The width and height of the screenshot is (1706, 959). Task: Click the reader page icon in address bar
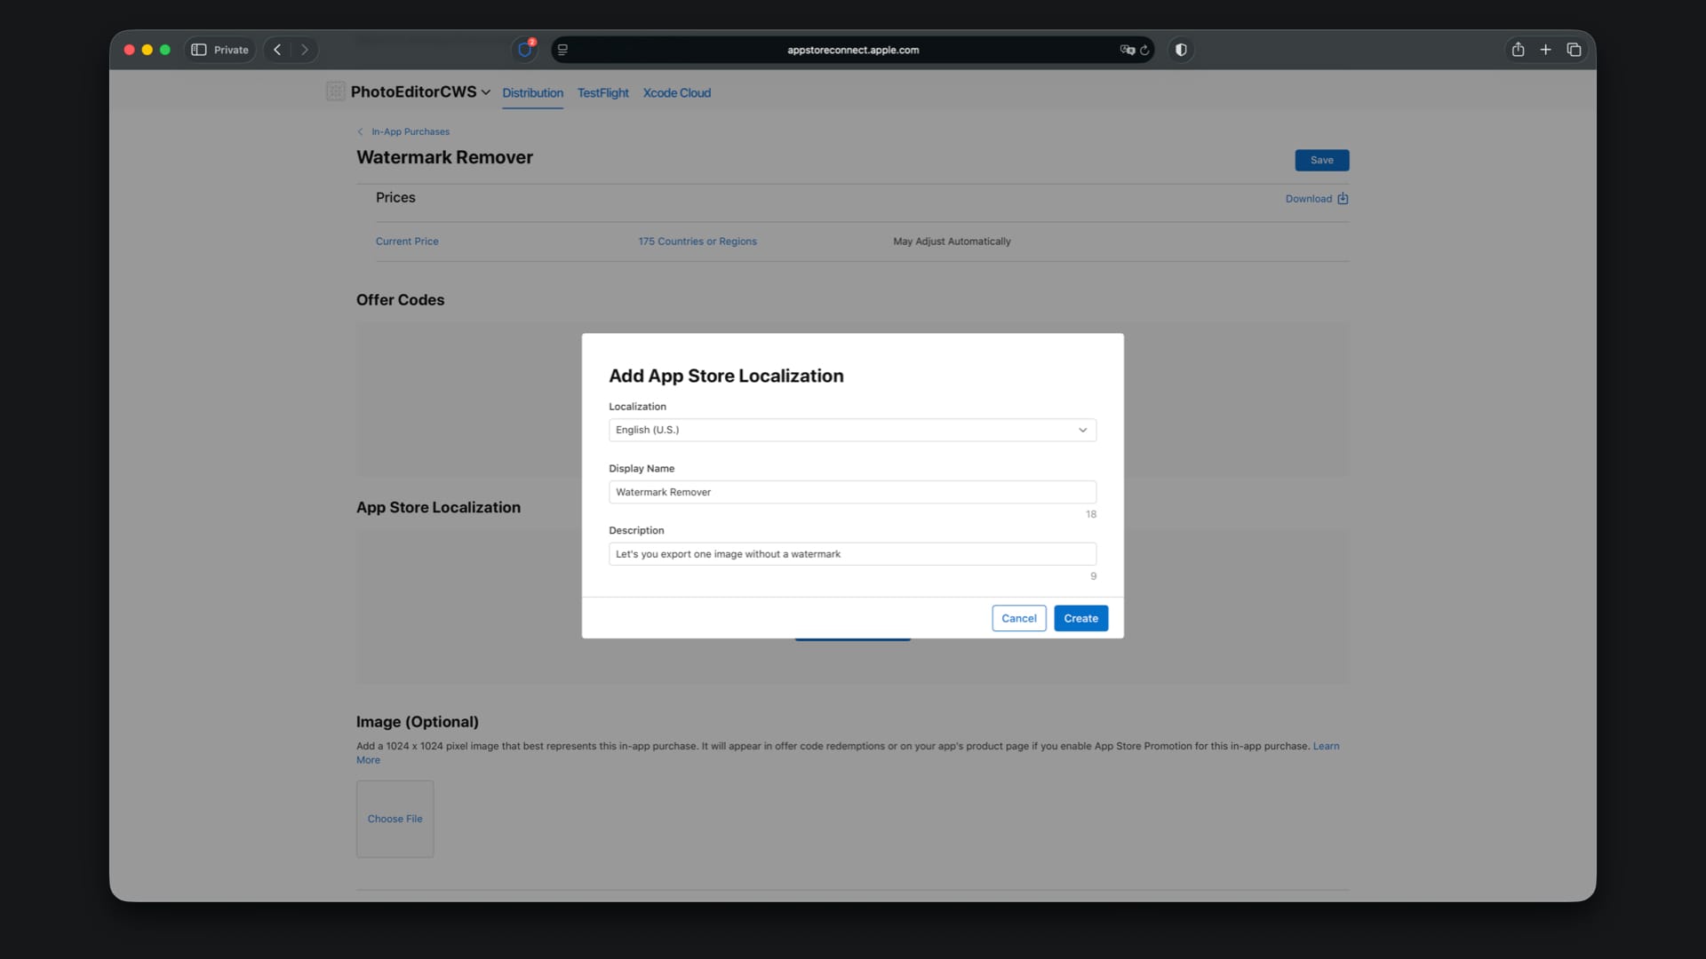(562, 50)
